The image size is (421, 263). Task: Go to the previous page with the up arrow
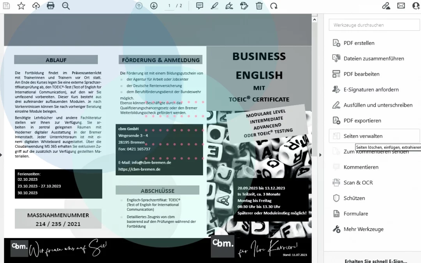139,6
